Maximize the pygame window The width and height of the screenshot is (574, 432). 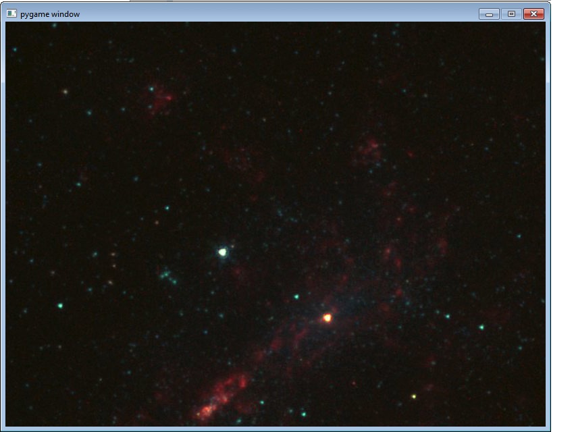tap(511, 14)
